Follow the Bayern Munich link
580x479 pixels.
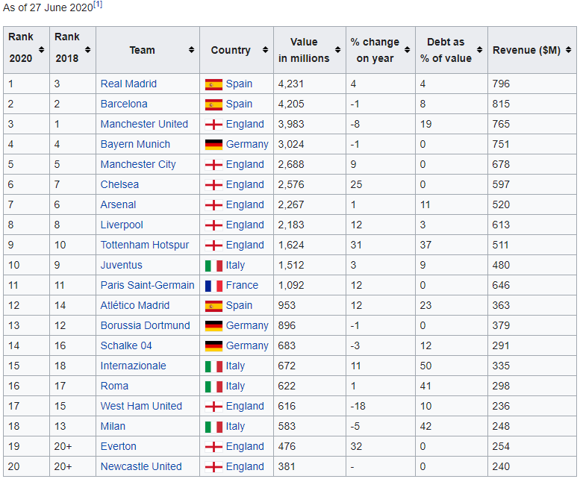click(x=135, y=144)
